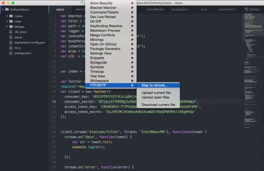Switch to the app.js editor tab
The height and width of the screenshot is (171, 264).
click(60, 10)
